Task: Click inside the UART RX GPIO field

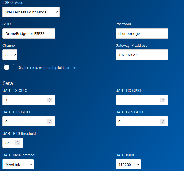Action: [x=138, y=100]
